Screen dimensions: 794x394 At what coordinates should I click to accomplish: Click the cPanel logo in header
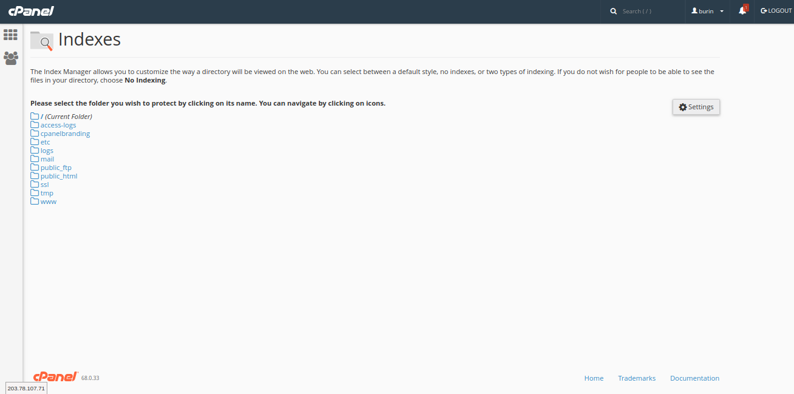(x=31, y=11)
